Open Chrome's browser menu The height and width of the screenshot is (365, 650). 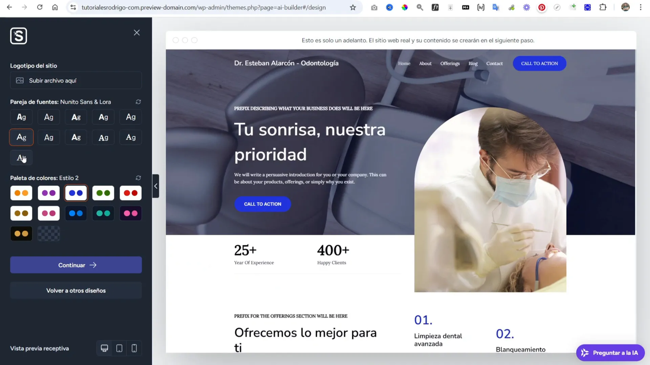(641, 7)
